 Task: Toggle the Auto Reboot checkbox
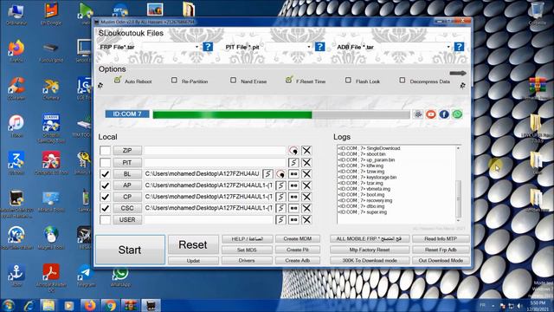point(118,81)
